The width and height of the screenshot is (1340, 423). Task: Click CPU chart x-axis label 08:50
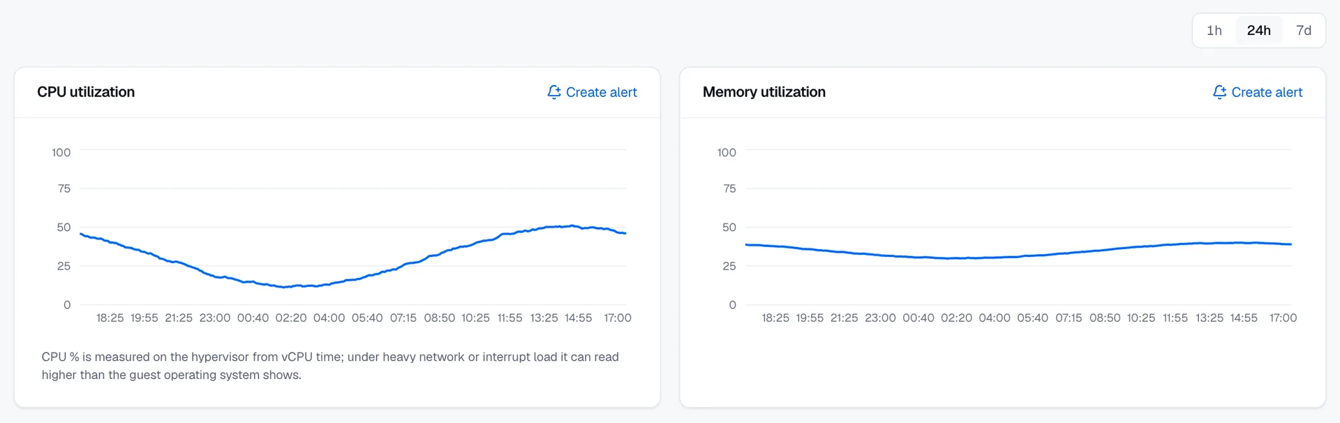point(440,318)
